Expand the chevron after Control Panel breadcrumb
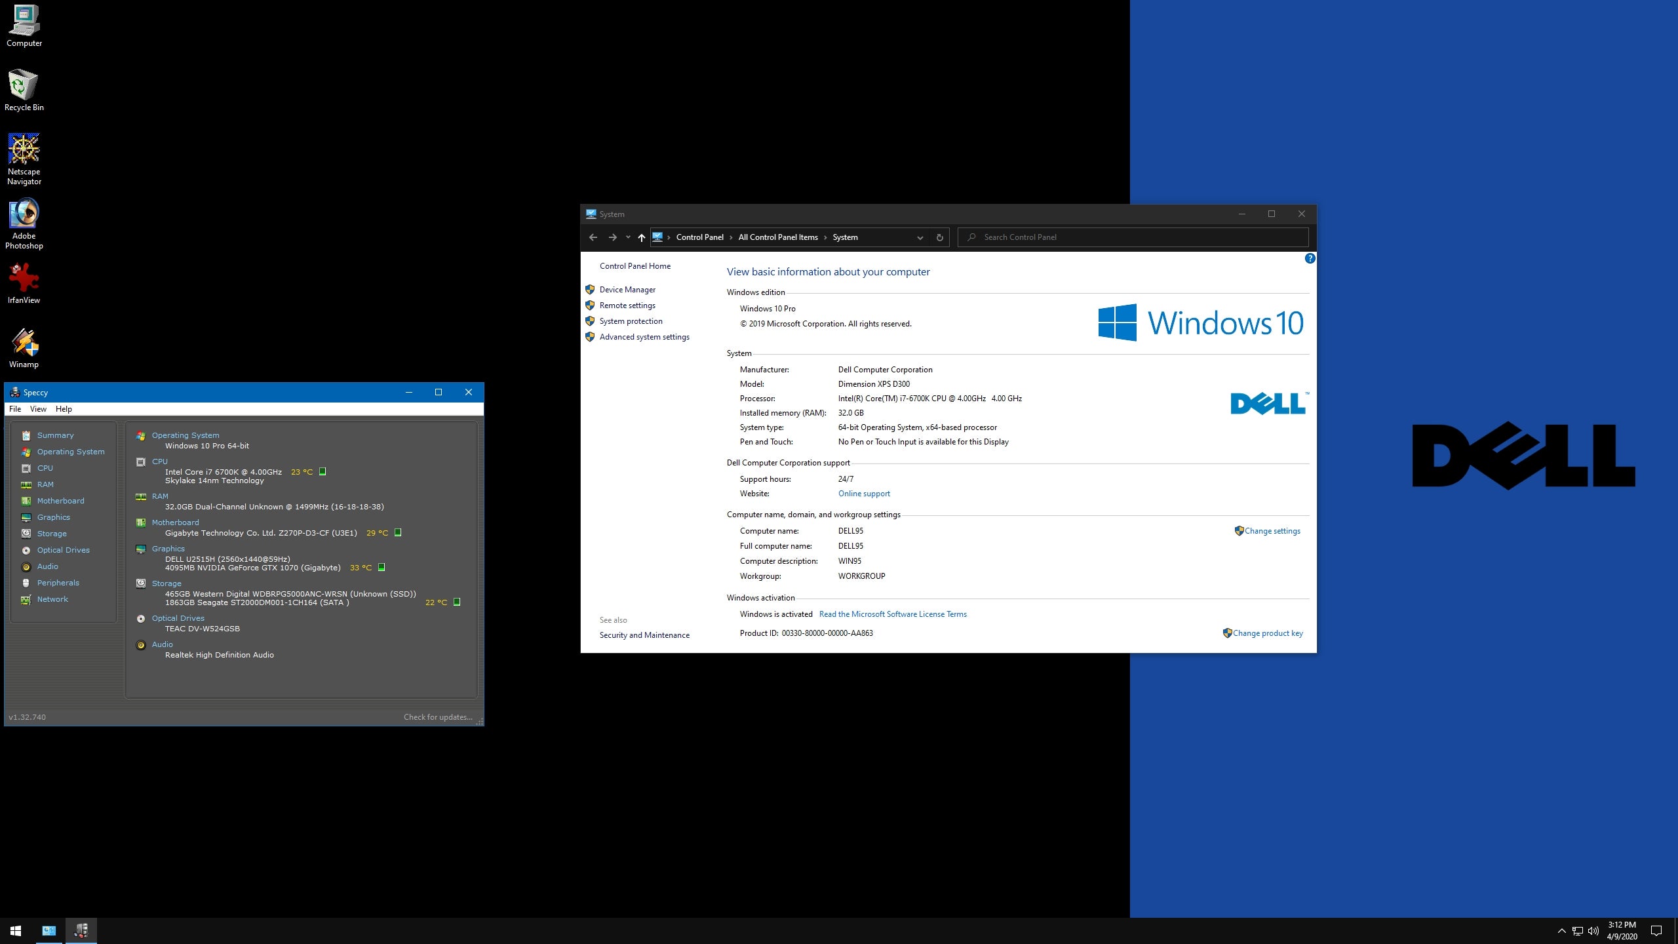This screenshot has width=1678, height=944. 731,237
